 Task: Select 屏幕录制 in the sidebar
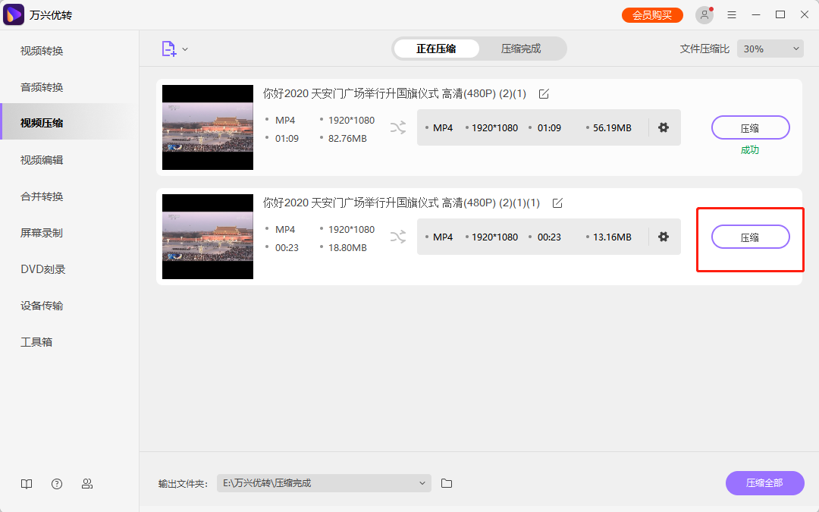pos(43,233)
